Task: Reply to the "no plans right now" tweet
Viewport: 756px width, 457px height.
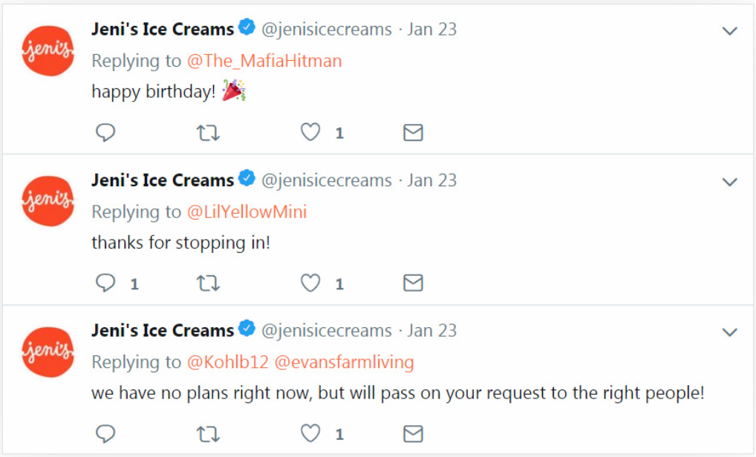Action: (105, 434)
